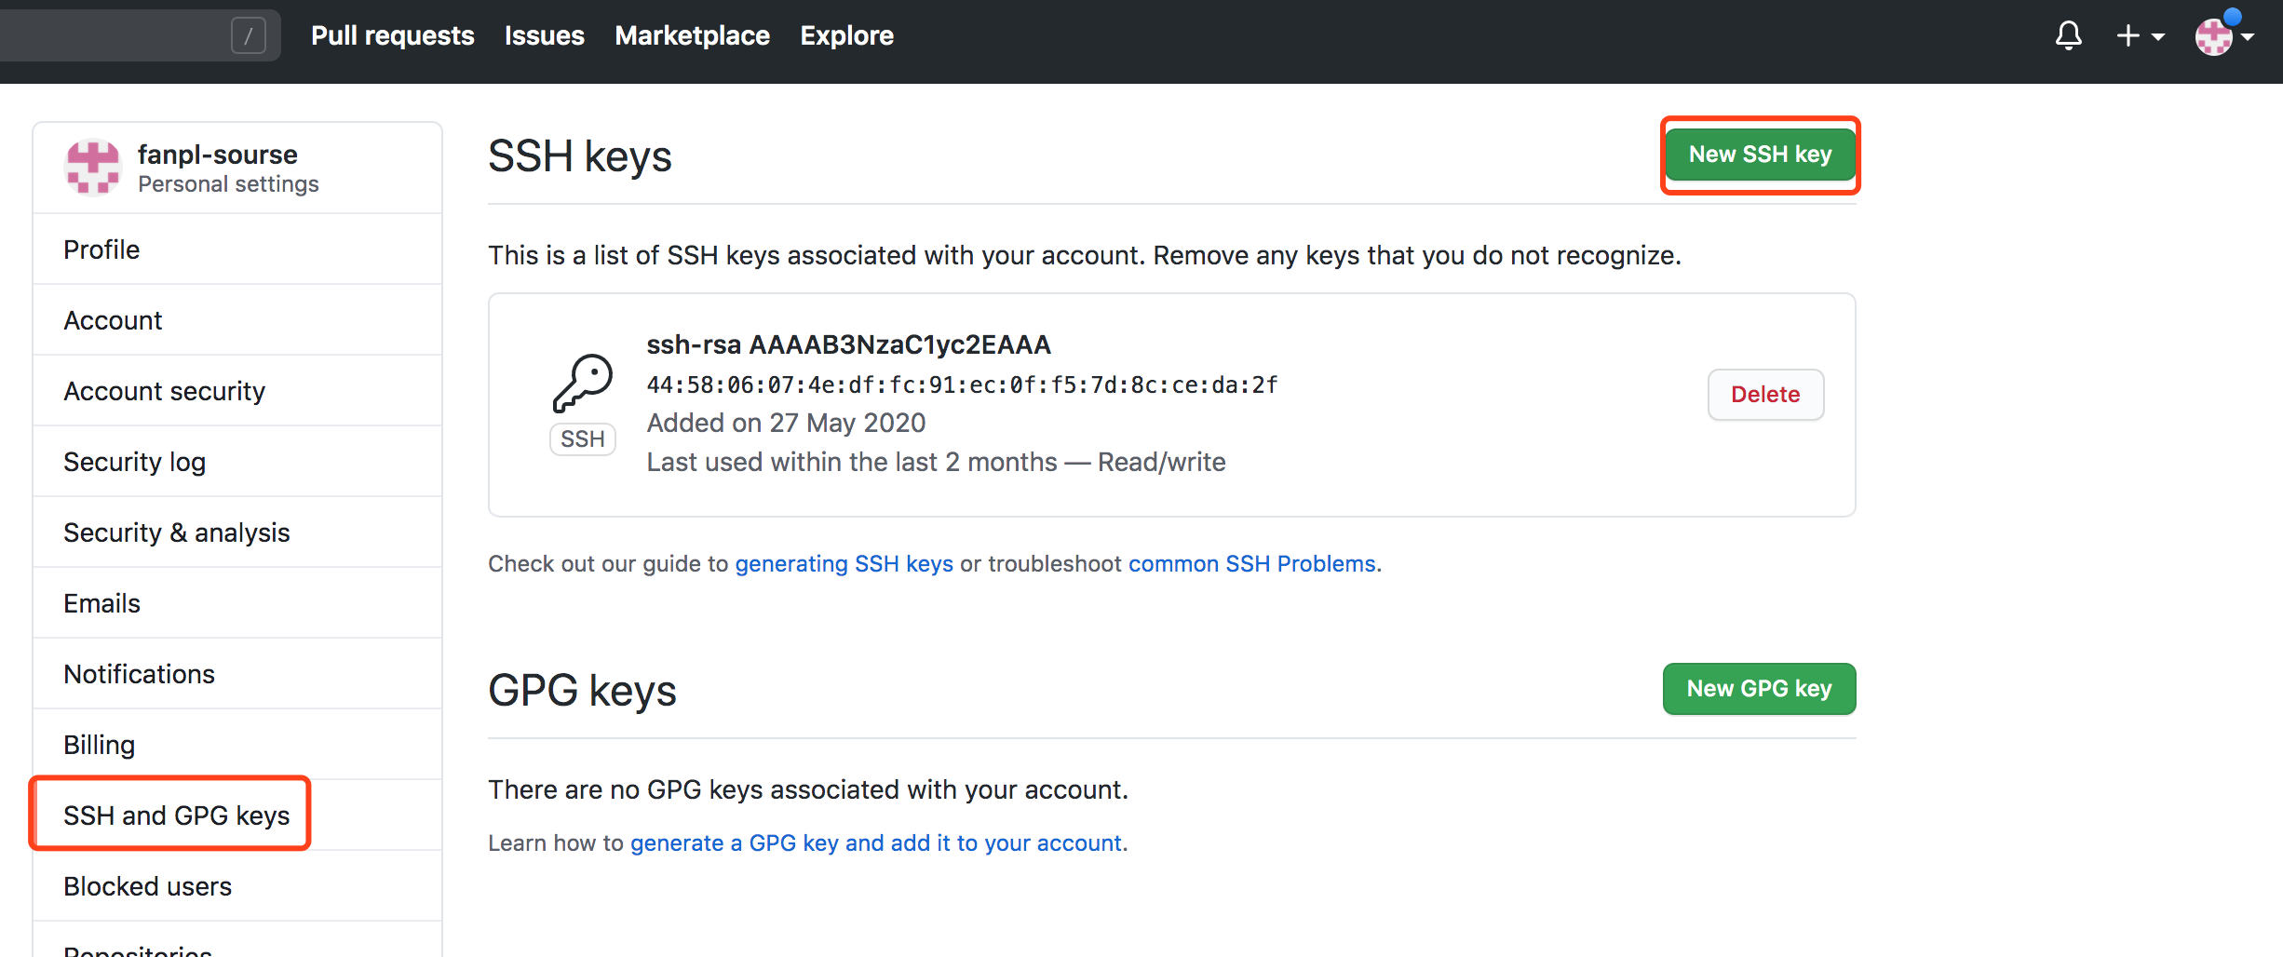Open the generate a GPG key link

(876, 843)
